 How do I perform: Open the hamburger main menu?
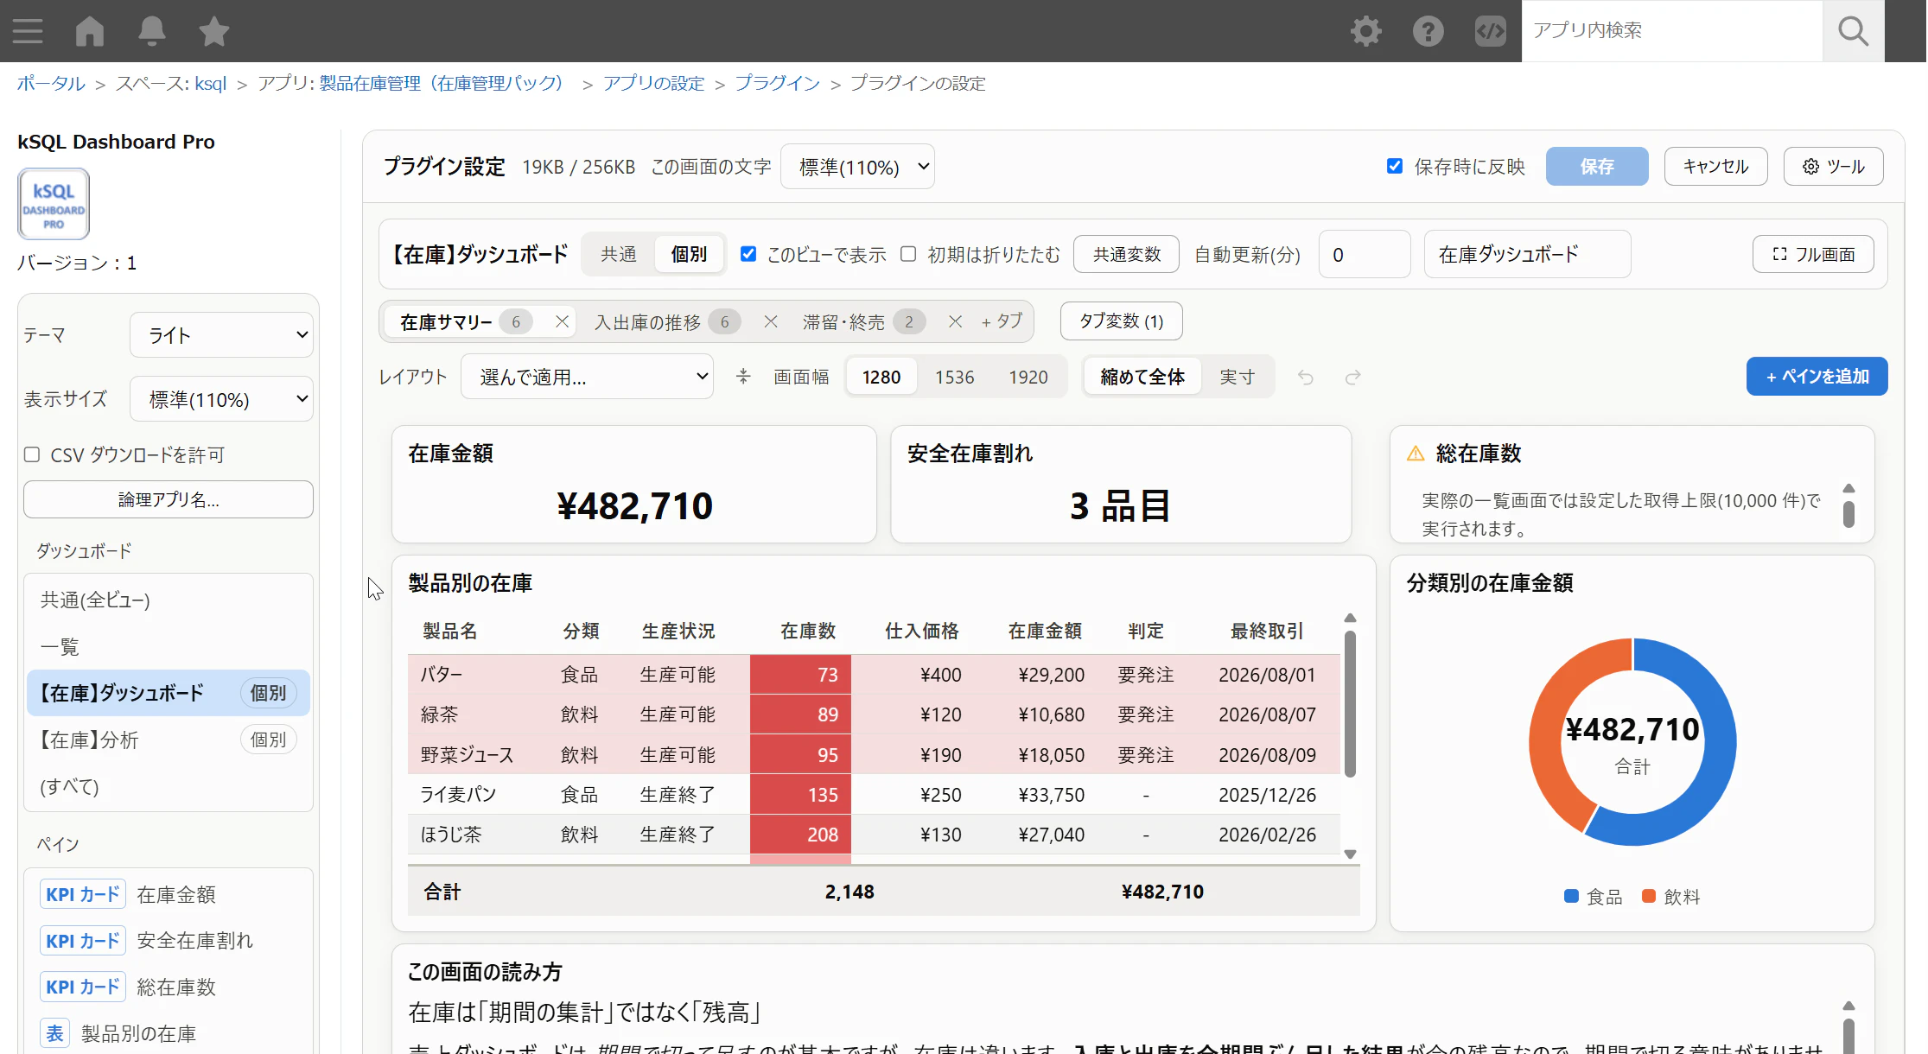[x=28, y=31]
